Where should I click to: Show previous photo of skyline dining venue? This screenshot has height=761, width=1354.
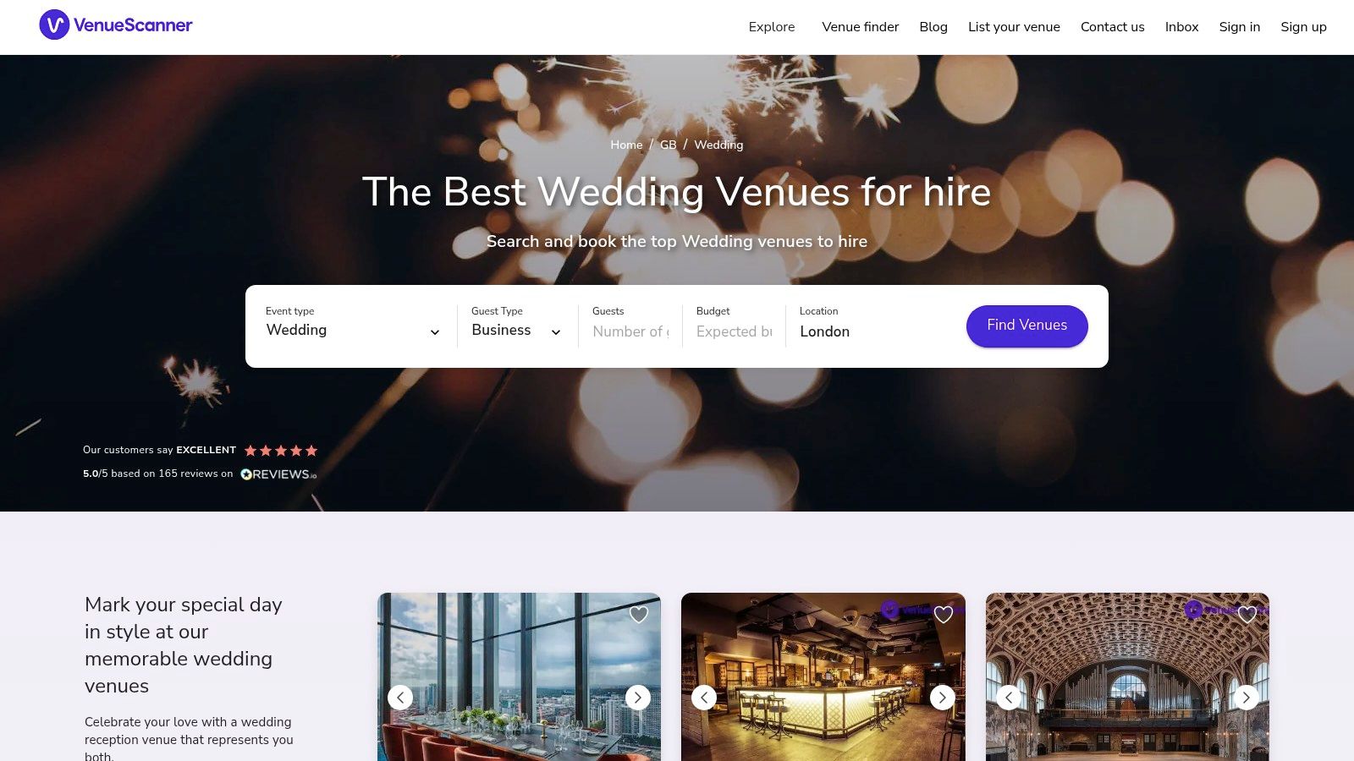click(400, 698)
